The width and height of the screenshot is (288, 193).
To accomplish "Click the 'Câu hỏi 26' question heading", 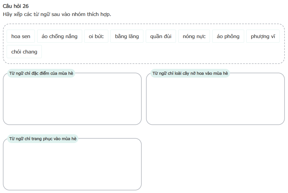I will [16, 6].
